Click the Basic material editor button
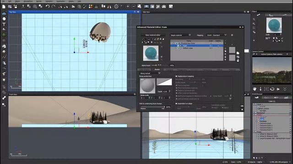 (153, 35)
